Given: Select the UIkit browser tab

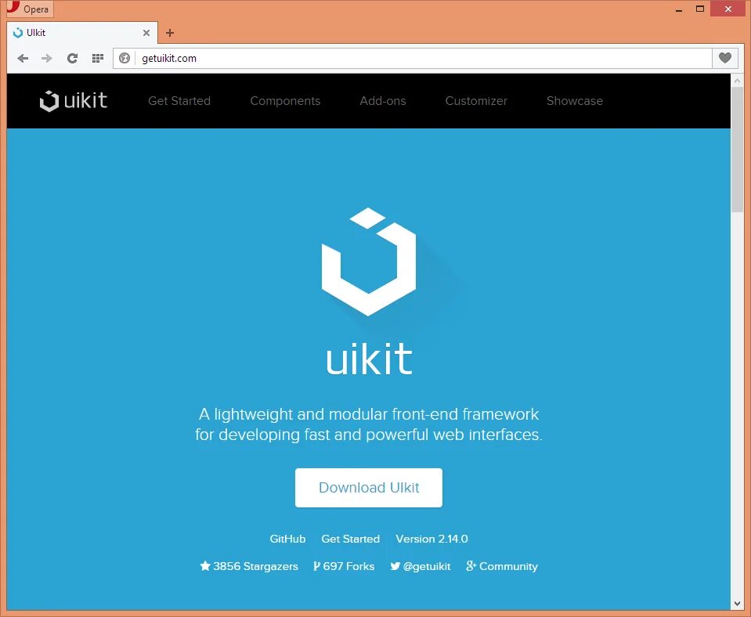Looking at the screenshot, I should (x=82, y=33).
